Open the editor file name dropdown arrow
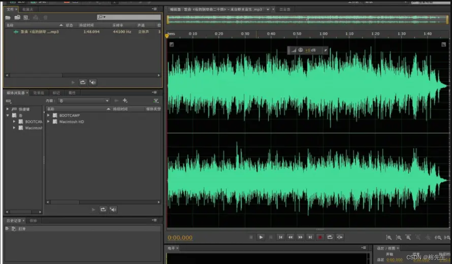Screen dimensions: 452x264 [x=268, y=9]
